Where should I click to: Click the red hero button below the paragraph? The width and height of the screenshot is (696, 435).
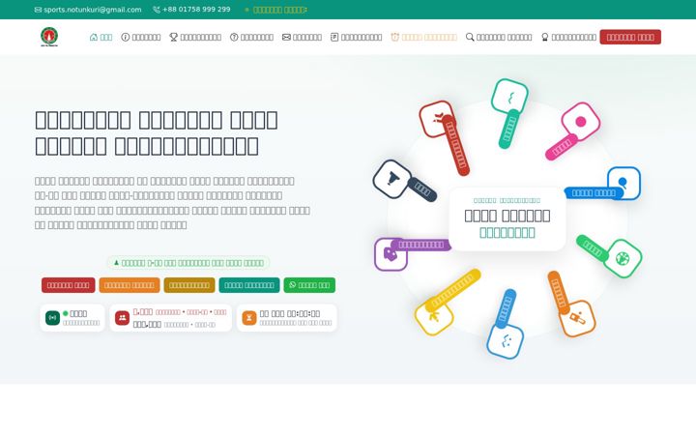click(69, 285)
